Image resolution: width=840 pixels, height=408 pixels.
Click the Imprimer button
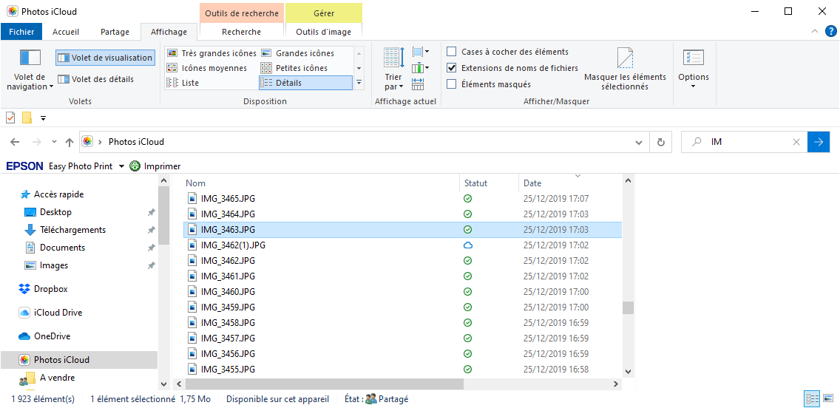[155, 166]
